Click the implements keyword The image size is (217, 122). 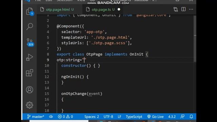coord(116,54)
